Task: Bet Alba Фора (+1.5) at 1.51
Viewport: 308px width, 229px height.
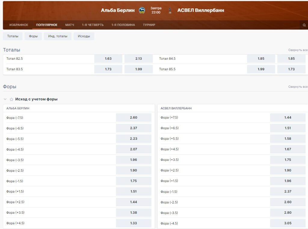Action: [x=134, y=191]
